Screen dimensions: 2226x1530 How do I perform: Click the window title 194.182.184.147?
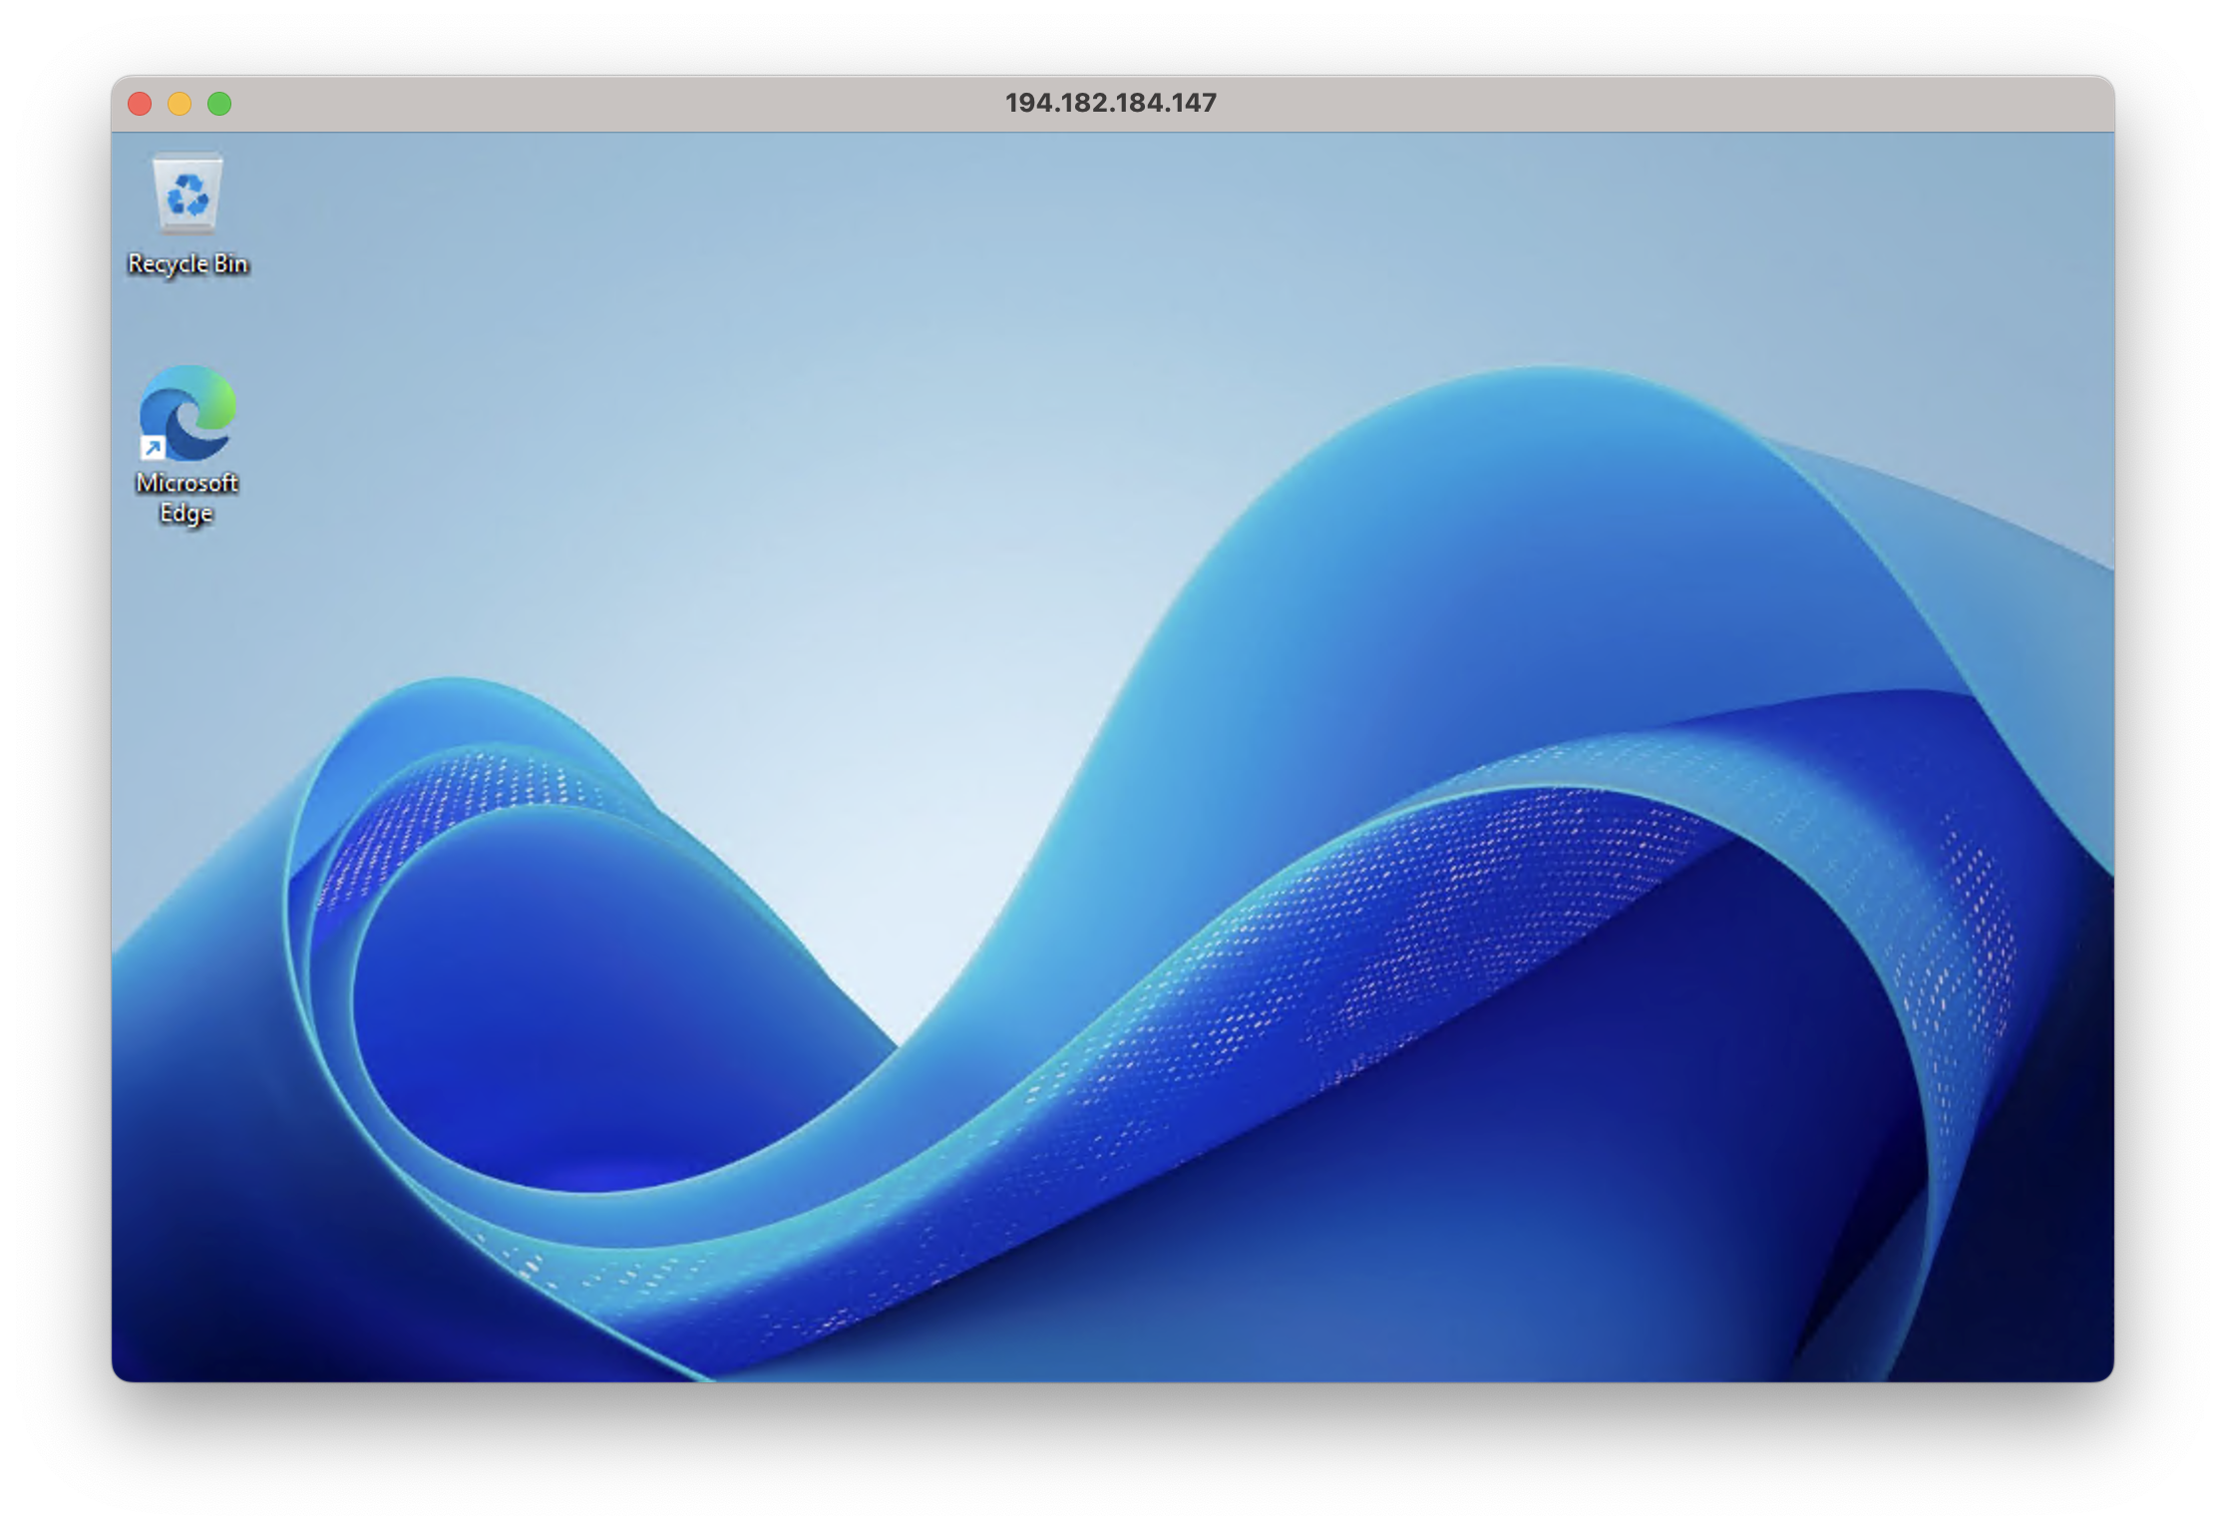coord(1111,103)
